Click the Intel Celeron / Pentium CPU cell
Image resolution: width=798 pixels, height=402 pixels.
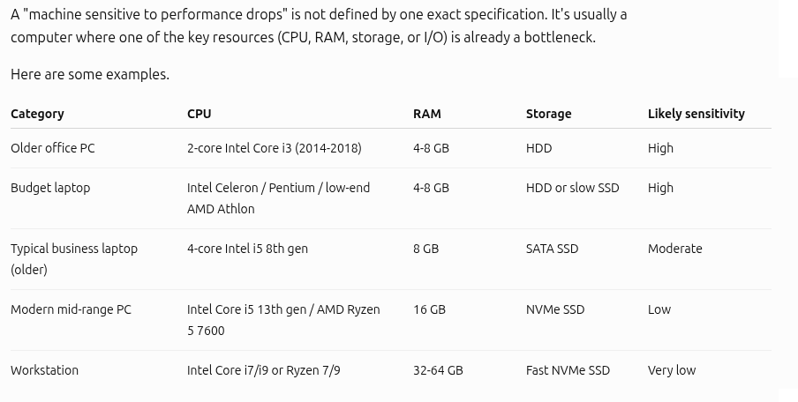(x=278, y=198)
